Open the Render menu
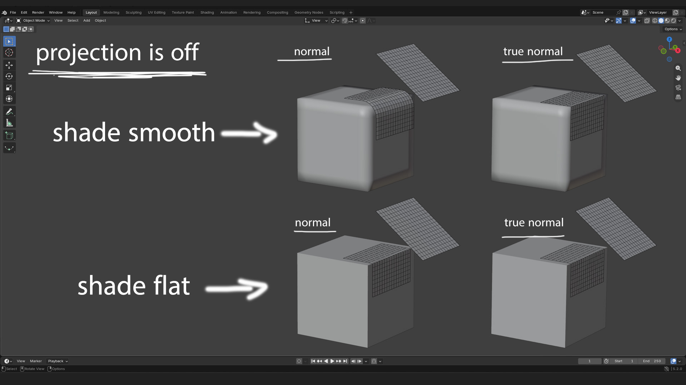Viewport: 686px width, 385px height. [x=38, y=12]
